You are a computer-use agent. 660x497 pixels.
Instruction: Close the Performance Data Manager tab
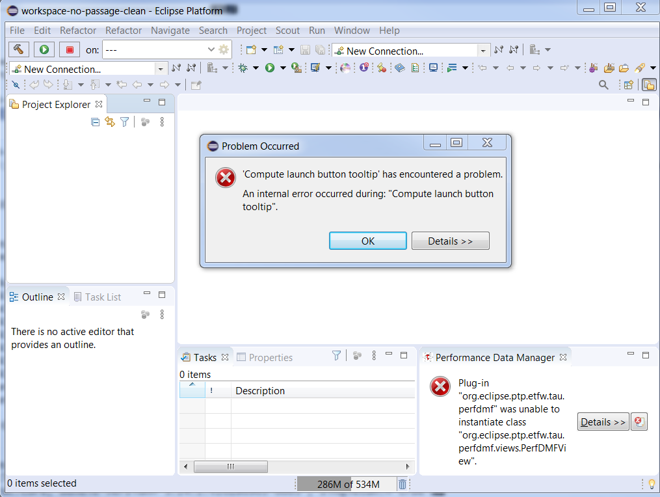tap(563, 357)
